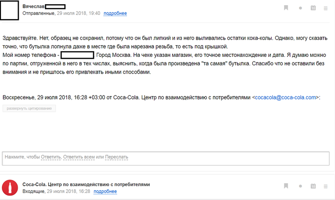Viewport: 335px width, 200px height.
Task: Click "Переслать" to forward the message
Action: (116, 157)
